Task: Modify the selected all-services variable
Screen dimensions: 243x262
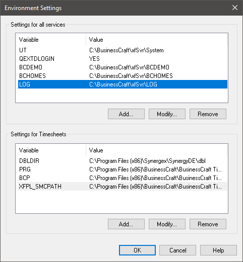Action: (x=167, y=114)
